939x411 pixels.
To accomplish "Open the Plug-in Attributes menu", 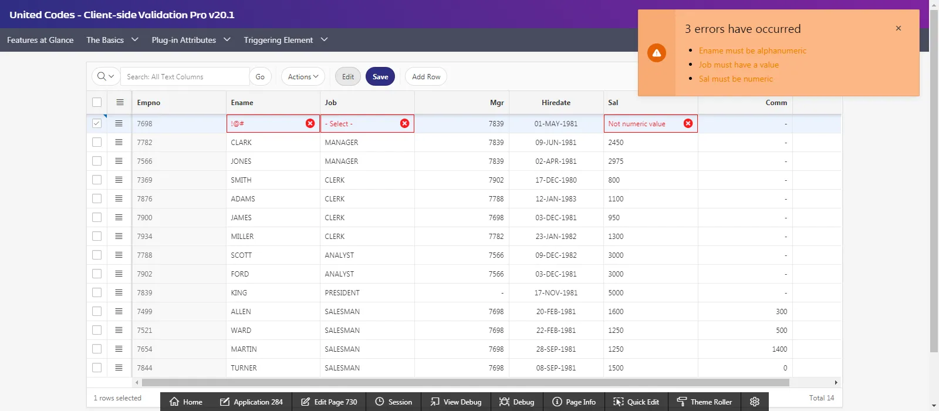I will pyautogui.click(x=190, y=40).
